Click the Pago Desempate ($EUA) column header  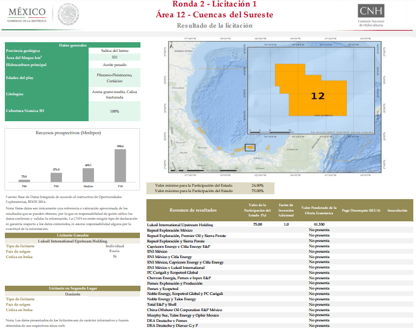(x=361, y=210)
